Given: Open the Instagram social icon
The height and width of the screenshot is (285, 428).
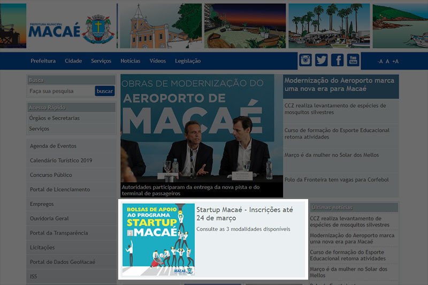Looking at the screenshot, I should [x=305, y=60].
